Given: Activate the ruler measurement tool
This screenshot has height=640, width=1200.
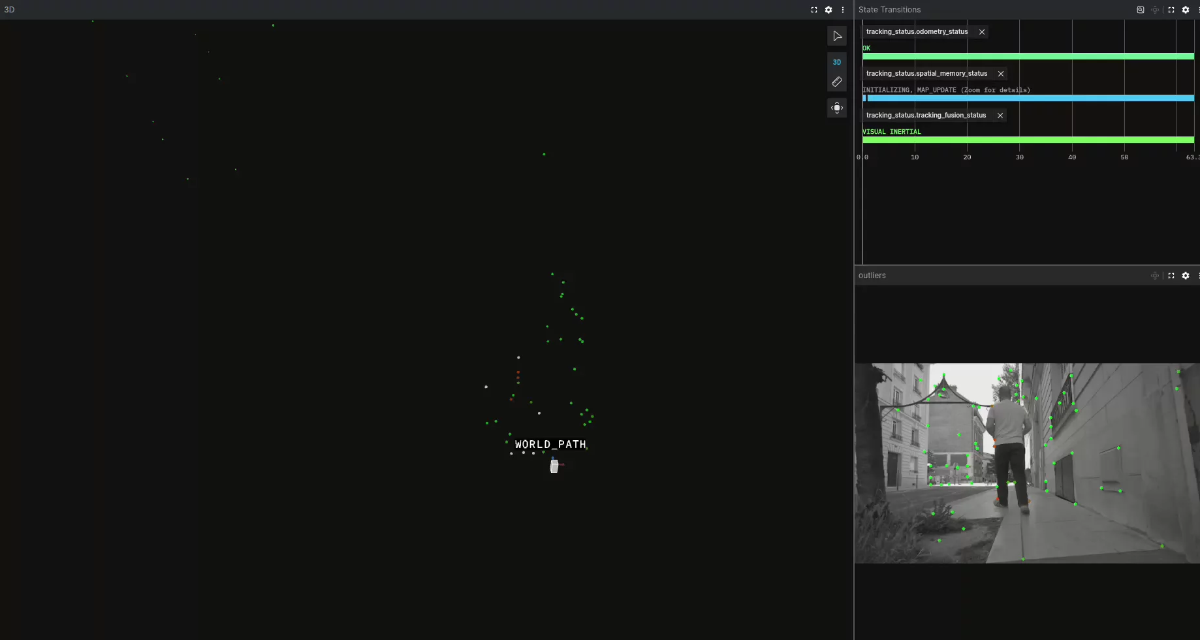Looking at the screenshot, I should click(838, 82).
